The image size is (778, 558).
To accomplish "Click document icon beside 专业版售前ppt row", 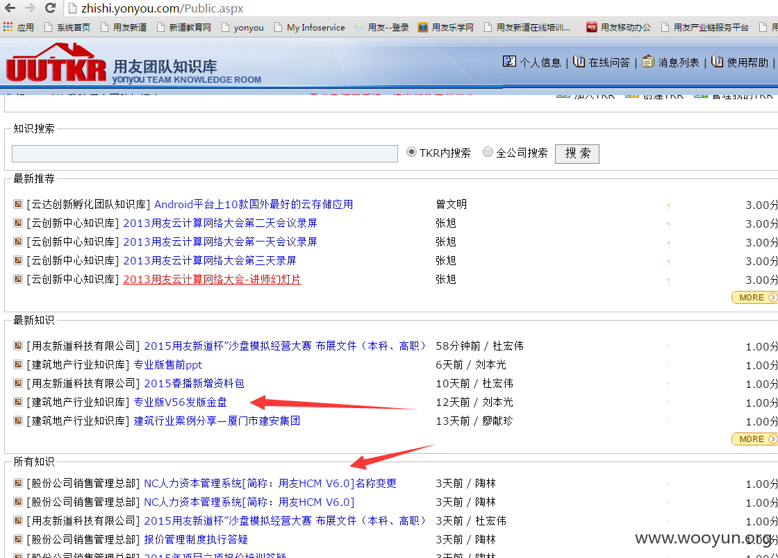I will 18,365.
